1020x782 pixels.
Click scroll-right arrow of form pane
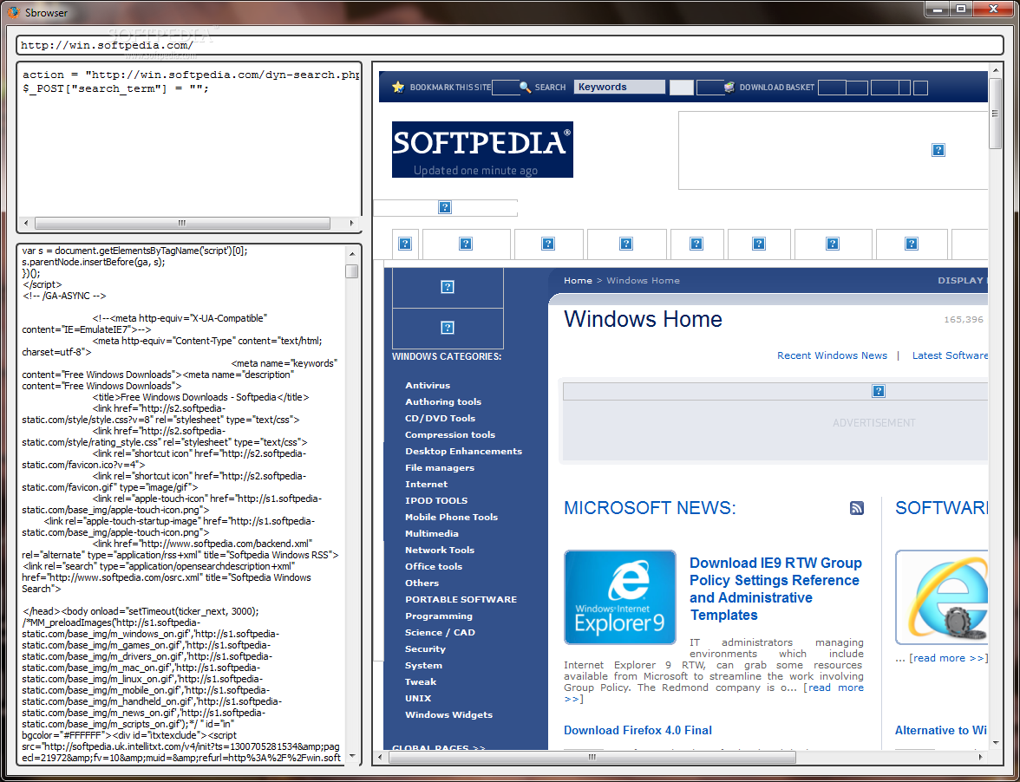352,223
